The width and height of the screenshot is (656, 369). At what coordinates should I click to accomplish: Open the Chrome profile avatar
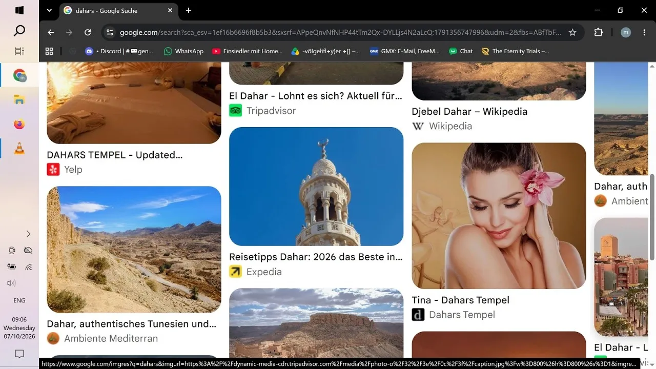pyautogui.click(x=626, y=32)
